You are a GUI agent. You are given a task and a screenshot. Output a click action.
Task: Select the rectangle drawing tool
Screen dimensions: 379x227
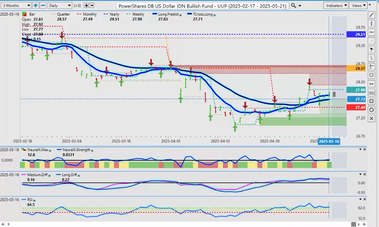[x=371, y=101]
